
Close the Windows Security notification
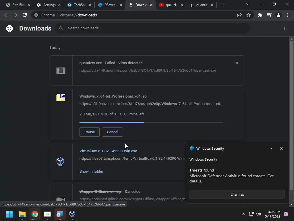click(282, 148)
